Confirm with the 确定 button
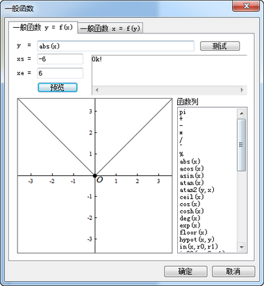 185,271
